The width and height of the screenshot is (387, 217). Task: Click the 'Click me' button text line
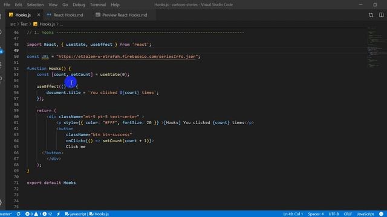(76, 146)
